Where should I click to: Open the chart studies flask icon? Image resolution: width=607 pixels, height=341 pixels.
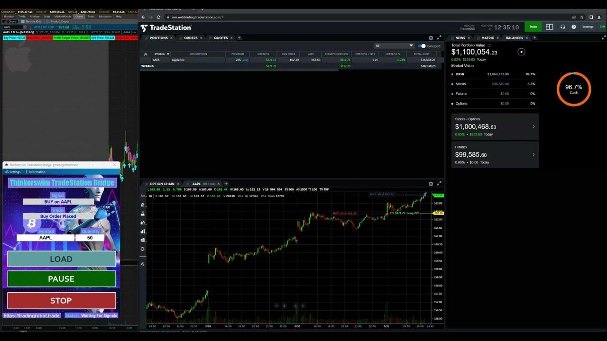tap(143, 214)
